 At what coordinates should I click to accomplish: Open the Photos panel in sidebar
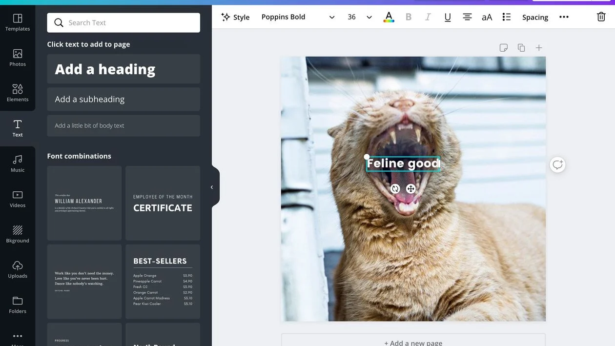pyautogui.click(x=18, y=58)
